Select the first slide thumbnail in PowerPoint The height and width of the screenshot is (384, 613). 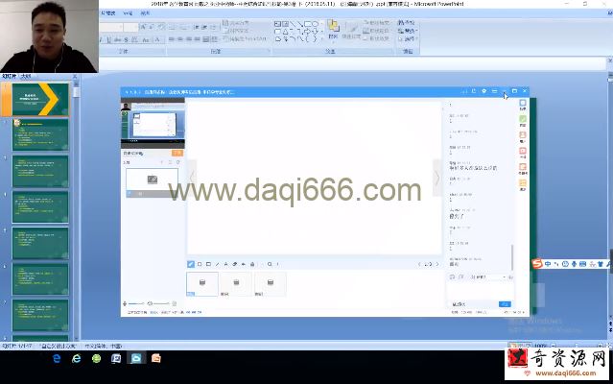39,98
